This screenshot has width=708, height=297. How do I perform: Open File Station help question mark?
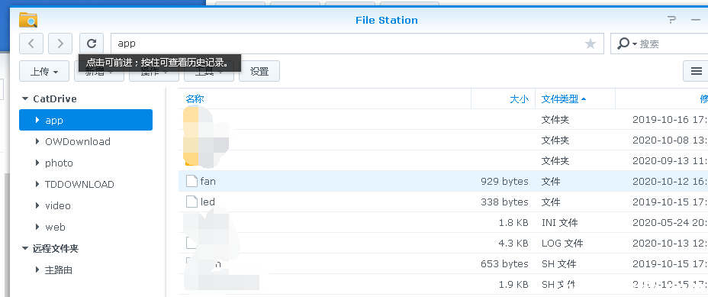coord(672,20)
